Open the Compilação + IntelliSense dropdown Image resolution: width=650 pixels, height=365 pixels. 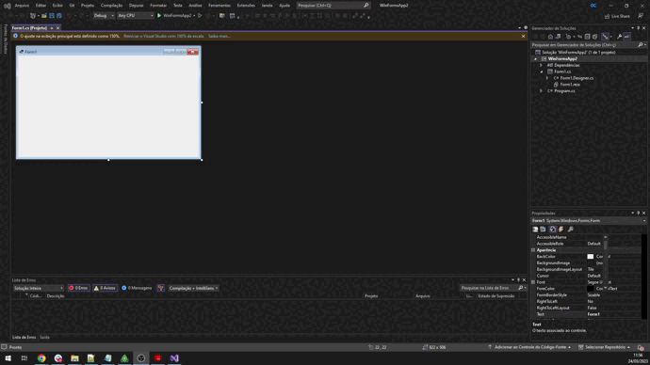[x=194, y=288]
